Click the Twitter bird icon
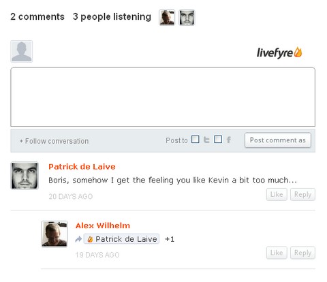The image size is (327, 282). 206,140
